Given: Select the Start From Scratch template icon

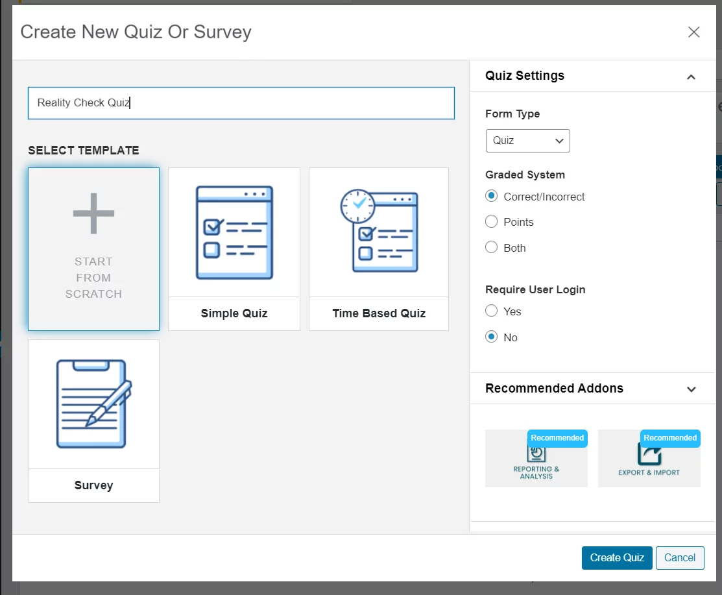Looking at the screenshot, I should click(x=93, y=249).
